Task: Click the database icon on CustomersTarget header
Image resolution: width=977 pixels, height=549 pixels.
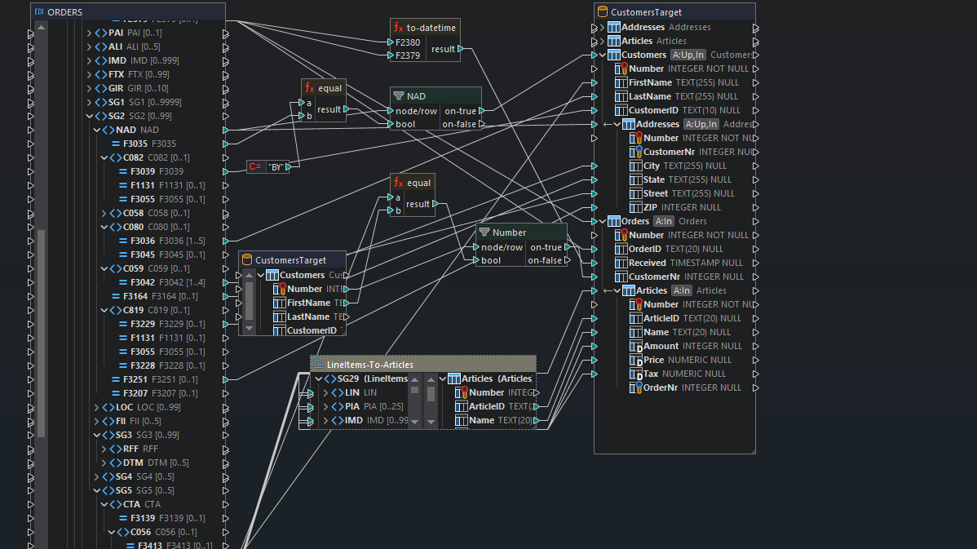Action: 601,11
